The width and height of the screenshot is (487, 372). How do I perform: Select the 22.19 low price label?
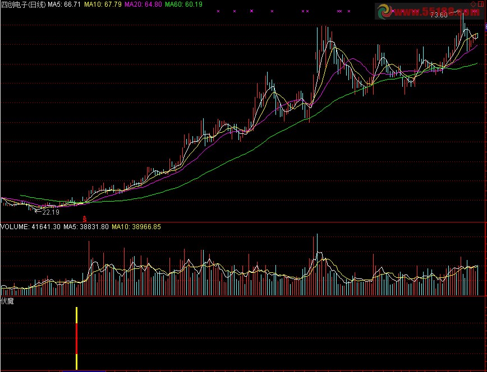(50, 212)
